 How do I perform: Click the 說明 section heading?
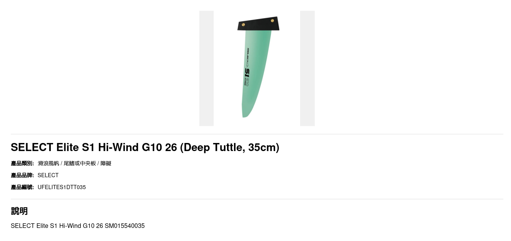click(19, 211)
